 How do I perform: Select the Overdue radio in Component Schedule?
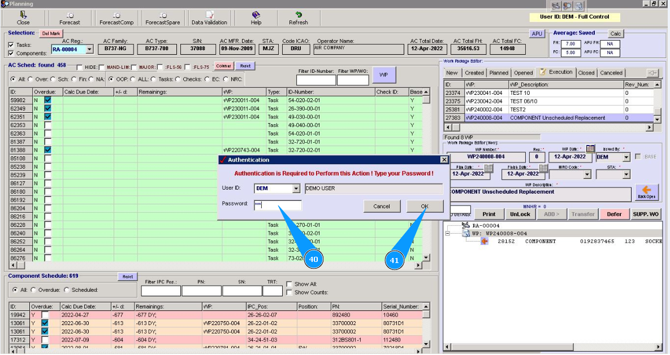tap(33, 290)
